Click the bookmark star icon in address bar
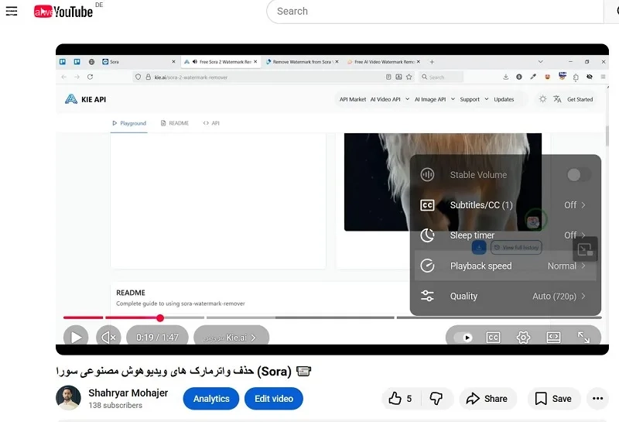The width and height of the screenshot is (619, 422). [409, 77]
